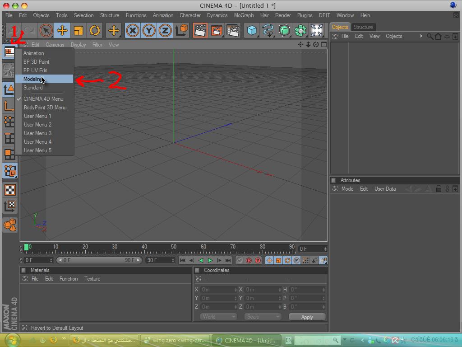Open the spline tools icon
This screenshot has height=347, width=462.
268,30
